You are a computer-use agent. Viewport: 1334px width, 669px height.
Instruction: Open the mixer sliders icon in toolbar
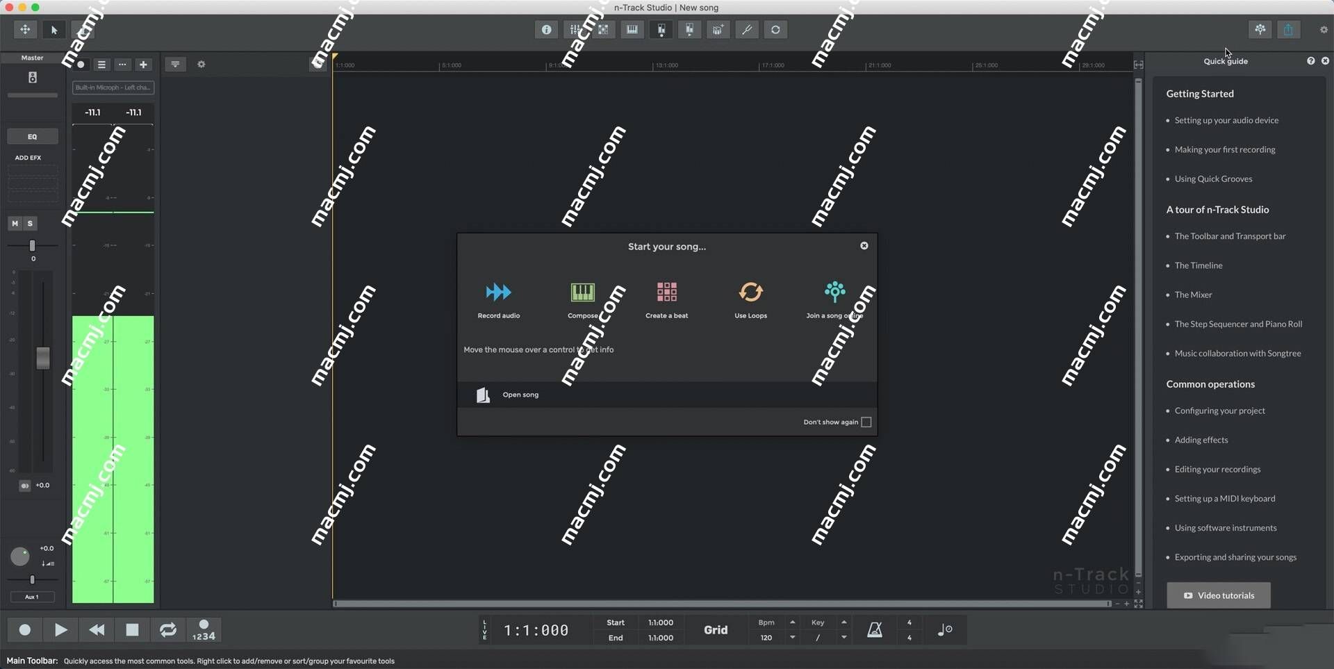[575, 30]
